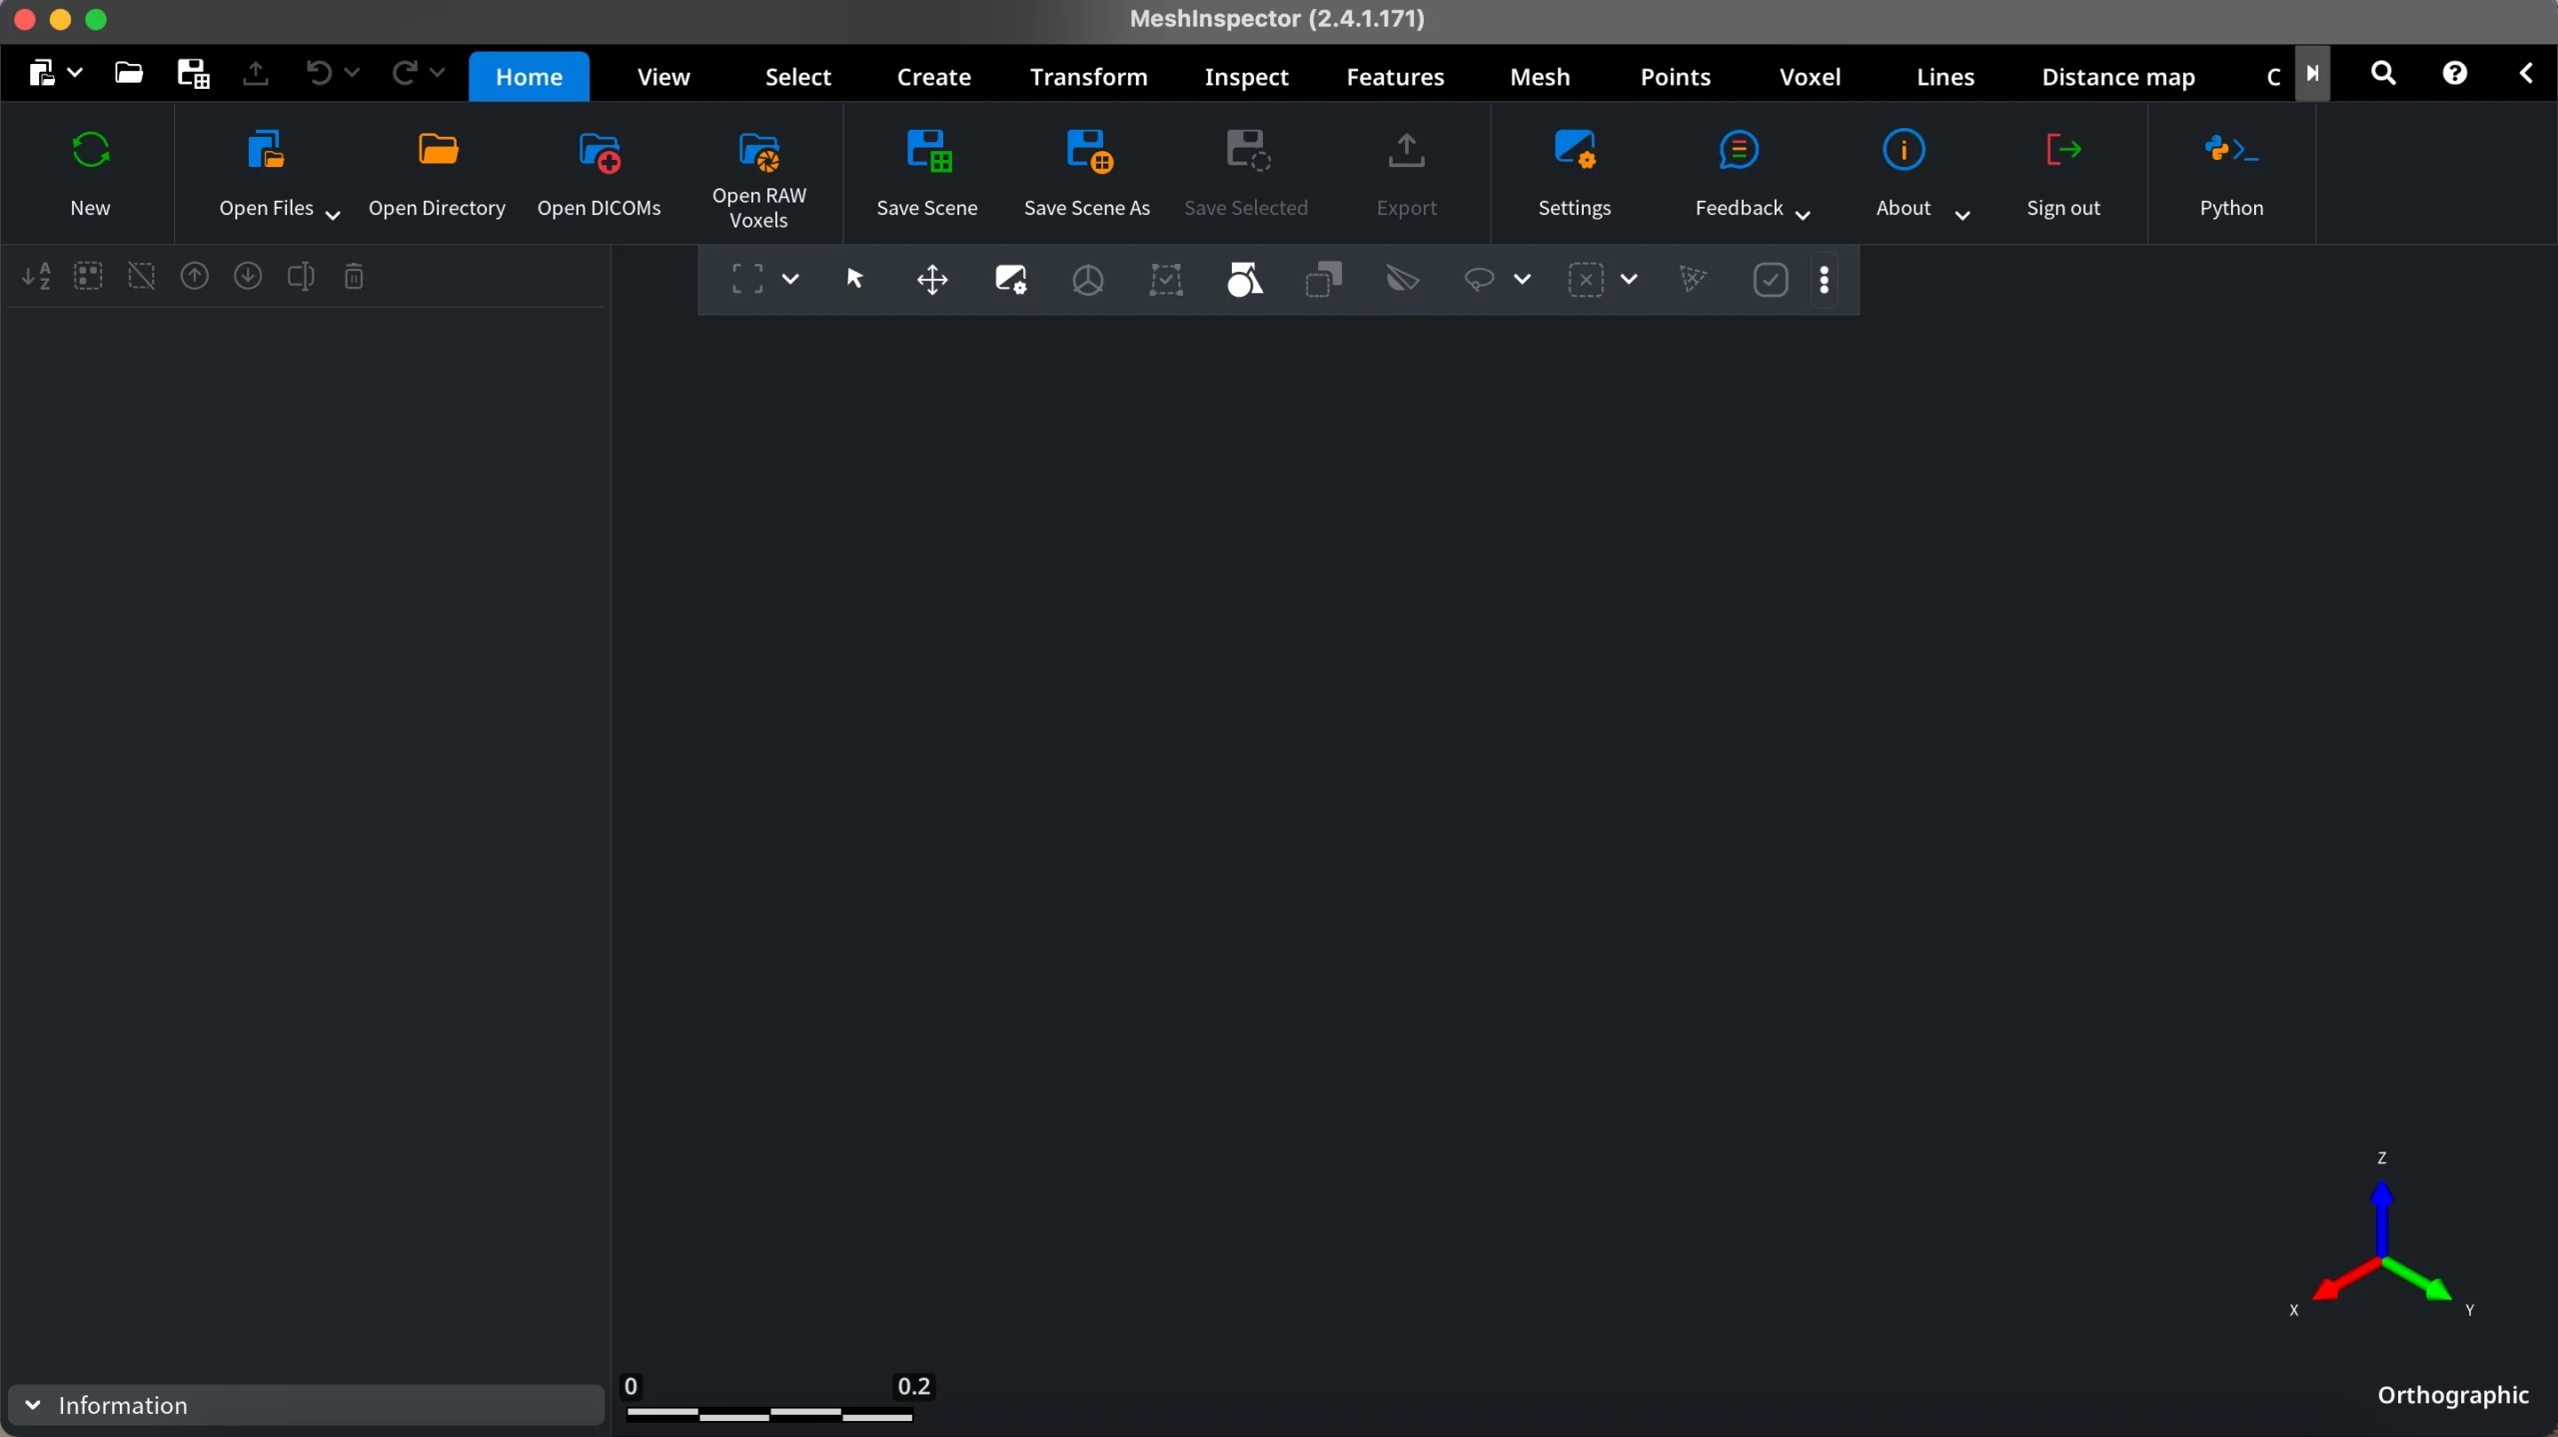Click the shapes primitives toolbar icon
The width and height of the screenshot is (2558, 1437).
click(1245, 280)
